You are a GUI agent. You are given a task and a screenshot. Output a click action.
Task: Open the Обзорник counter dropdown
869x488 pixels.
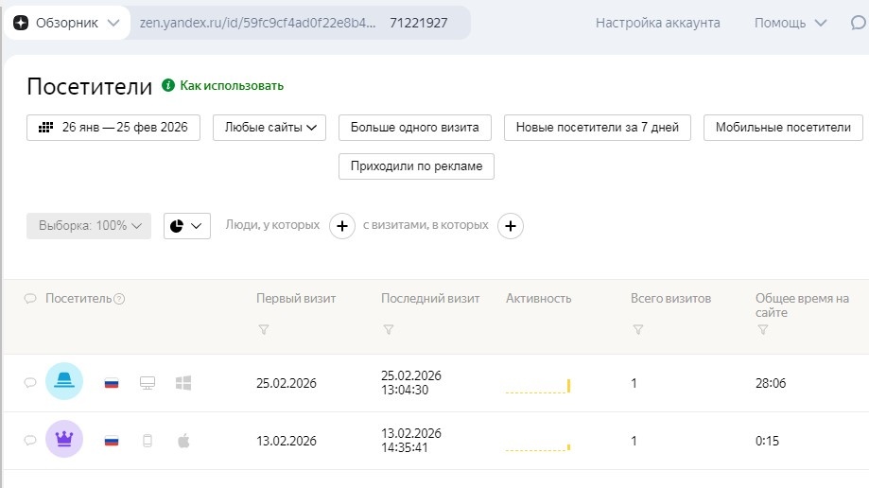(x=67, y=23)
